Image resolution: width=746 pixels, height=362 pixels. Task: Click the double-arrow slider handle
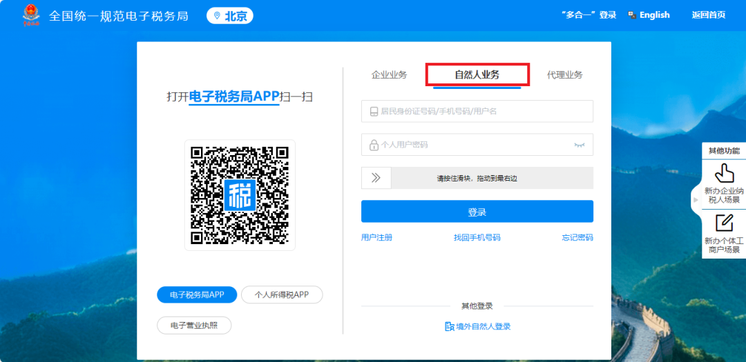(376, 178)
